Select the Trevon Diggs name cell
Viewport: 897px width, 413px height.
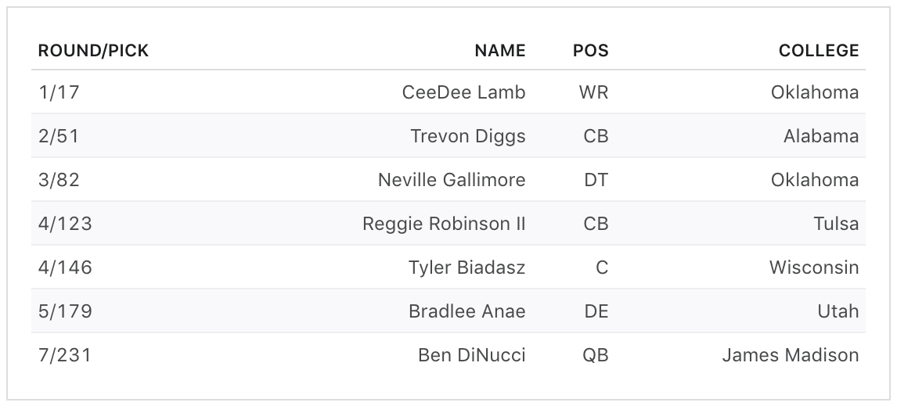(467, 136)
